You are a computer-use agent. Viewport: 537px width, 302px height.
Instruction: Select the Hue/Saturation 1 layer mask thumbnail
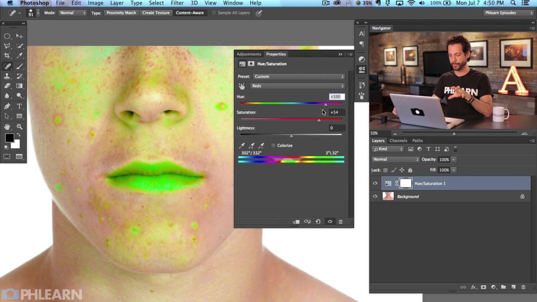(x=405, y=183)
